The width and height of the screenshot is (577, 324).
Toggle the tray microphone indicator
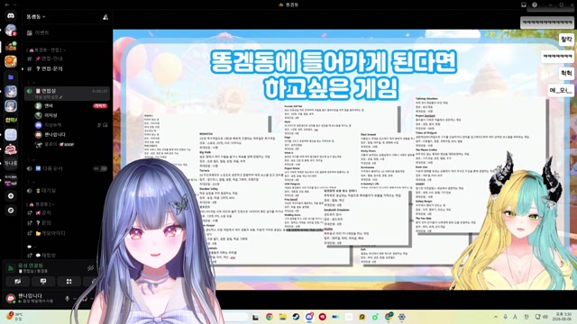coord(505,317)
